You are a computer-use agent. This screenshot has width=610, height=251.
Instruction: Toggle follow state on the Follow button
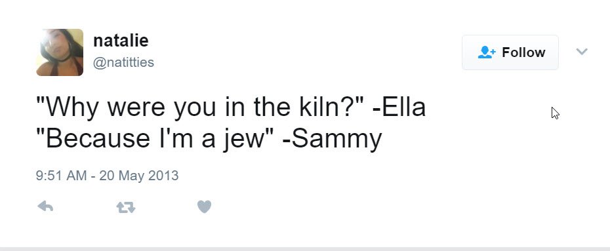click(510, 52)
